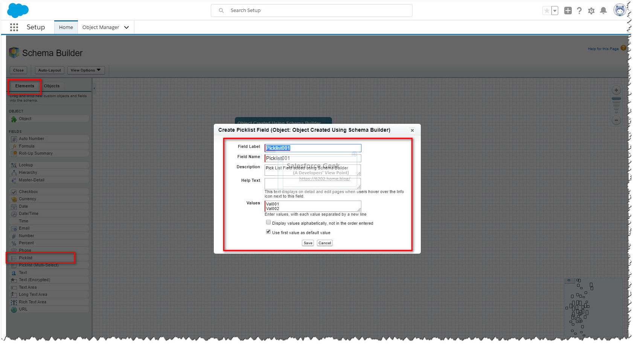Select the Date field icon
Screen dimensions: 635x344
click(x=14, y=207)
